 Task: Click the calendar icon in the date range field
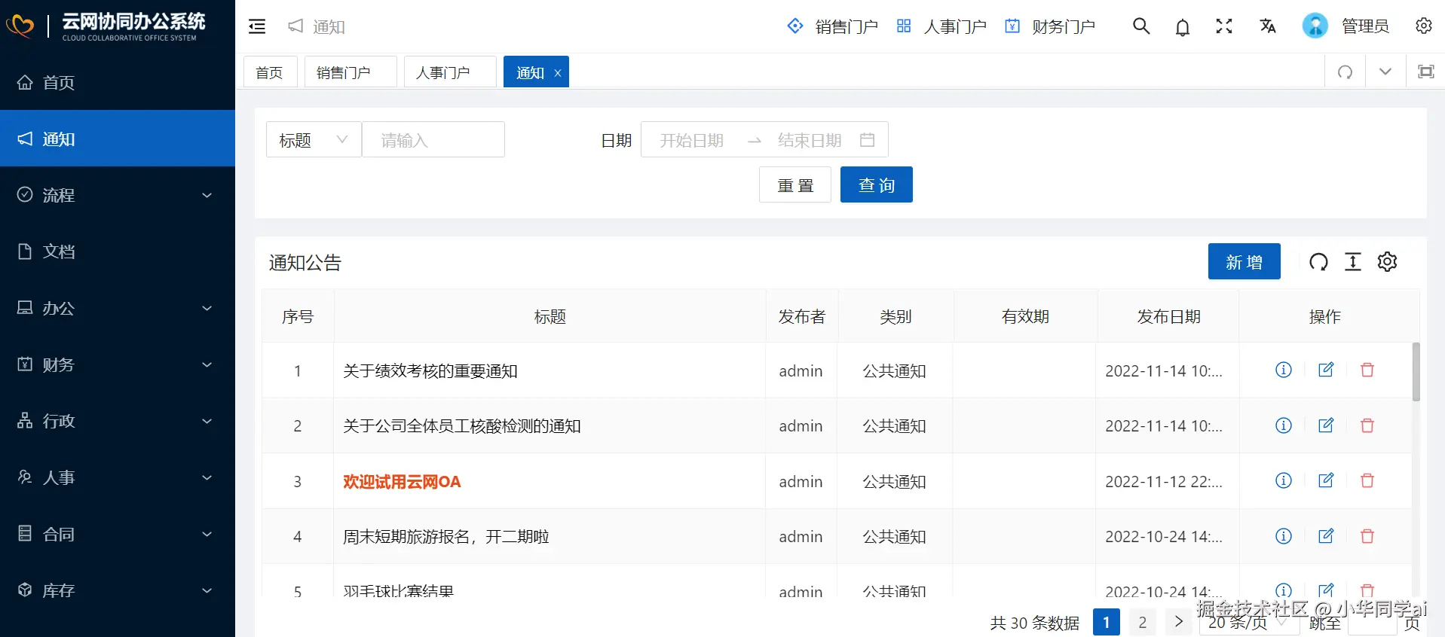[x=868, y=140]
